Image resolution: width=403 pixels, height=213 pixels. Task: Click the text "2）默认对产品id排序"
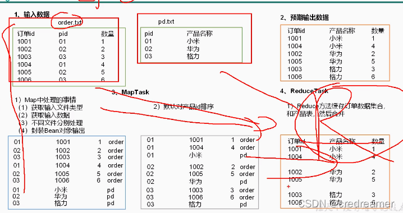pyautogui.click(x=184, y=106)
